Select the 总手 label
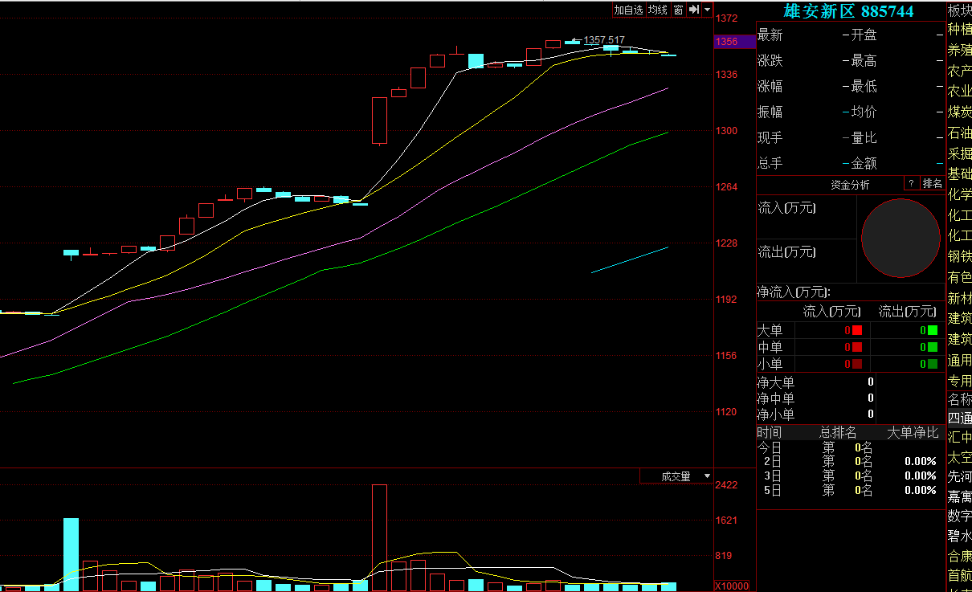 coord(770,164)
